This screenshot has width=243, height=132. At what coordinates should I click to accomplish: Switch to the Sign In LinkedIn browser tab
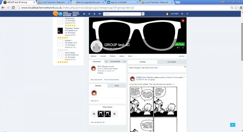point(122,2)
